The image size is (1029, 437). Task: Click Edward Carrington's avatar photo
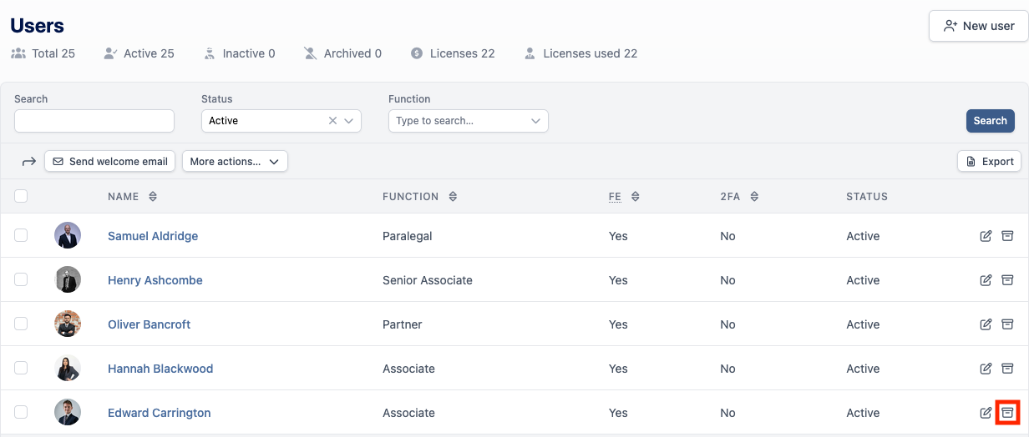pos(68,412)
